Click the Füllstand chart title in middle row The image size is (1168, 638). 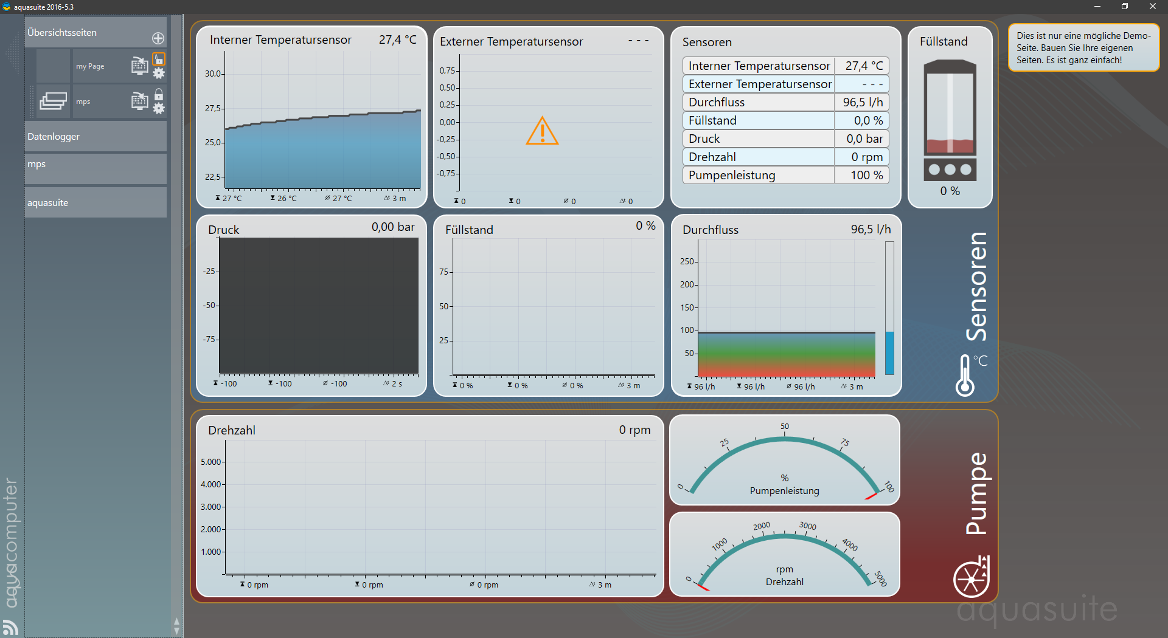[469, 230]
